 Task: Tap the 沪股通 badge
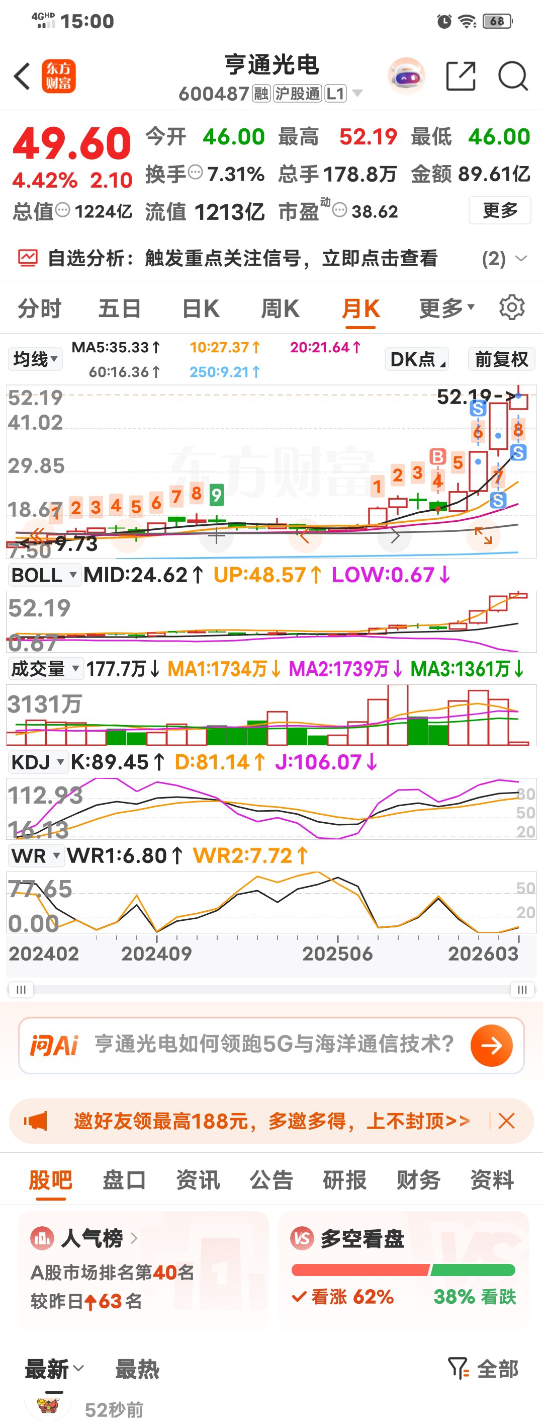point(298,94)
